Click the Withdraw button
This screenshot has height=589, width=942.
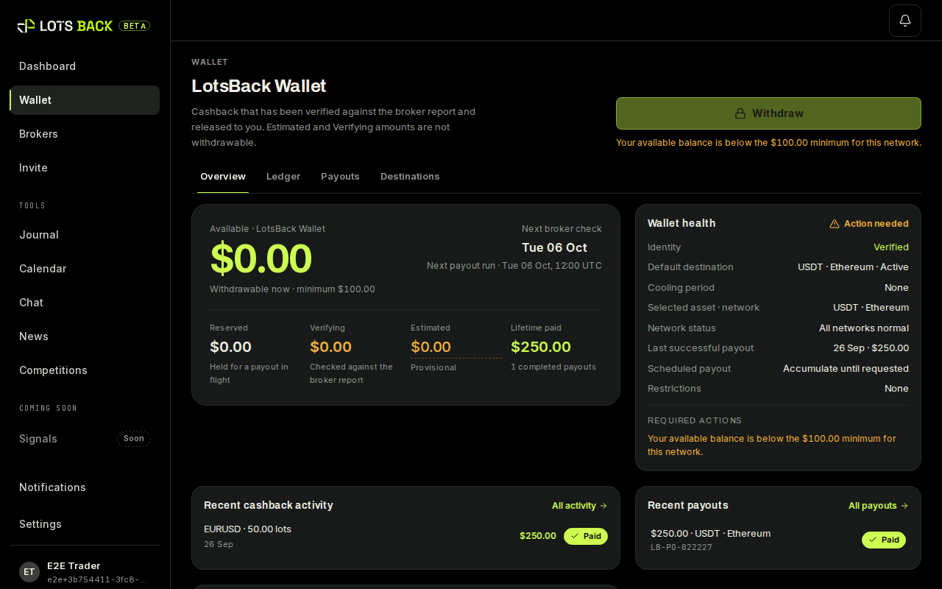click(768, 113)
